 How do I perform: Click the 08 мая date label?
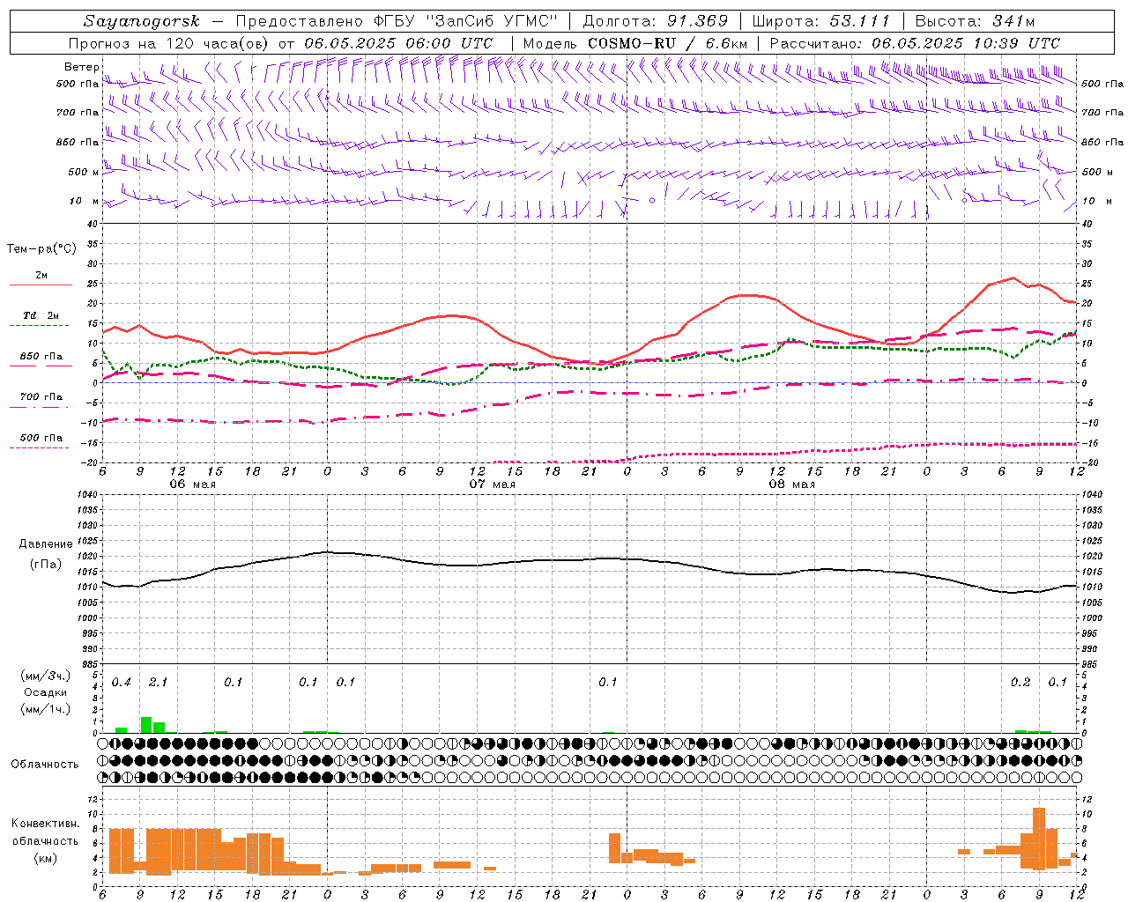coord(791,484)
